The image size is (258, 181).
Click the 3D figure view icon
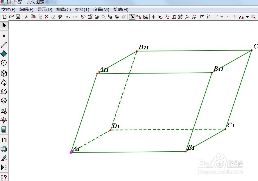(180, 17)
